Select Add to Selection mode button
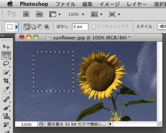The width and height of the screenshot is (166, 133). pos(34,27)
